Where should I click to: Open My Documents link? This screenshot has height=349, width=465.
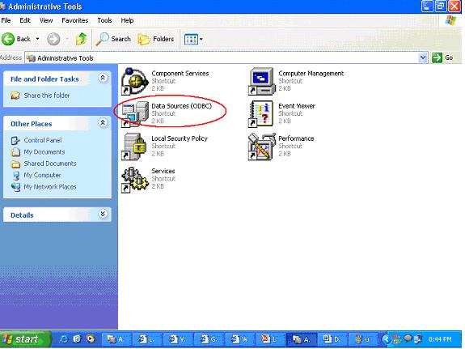point(44,151)
